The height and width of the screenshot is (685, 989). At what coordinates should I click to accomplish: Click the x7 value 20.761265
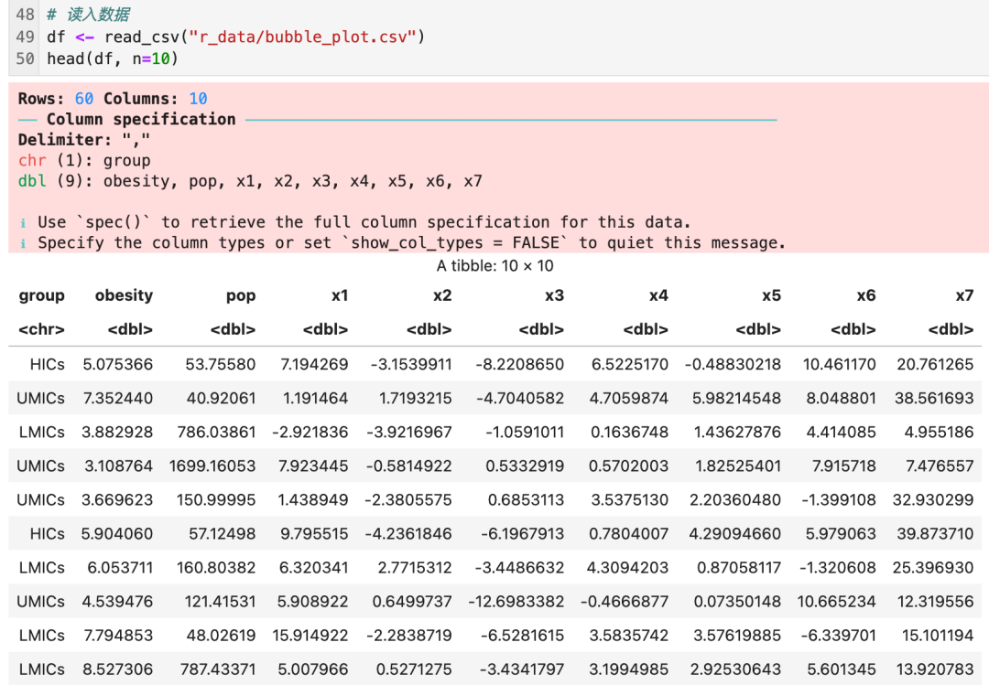pos(935,364)
